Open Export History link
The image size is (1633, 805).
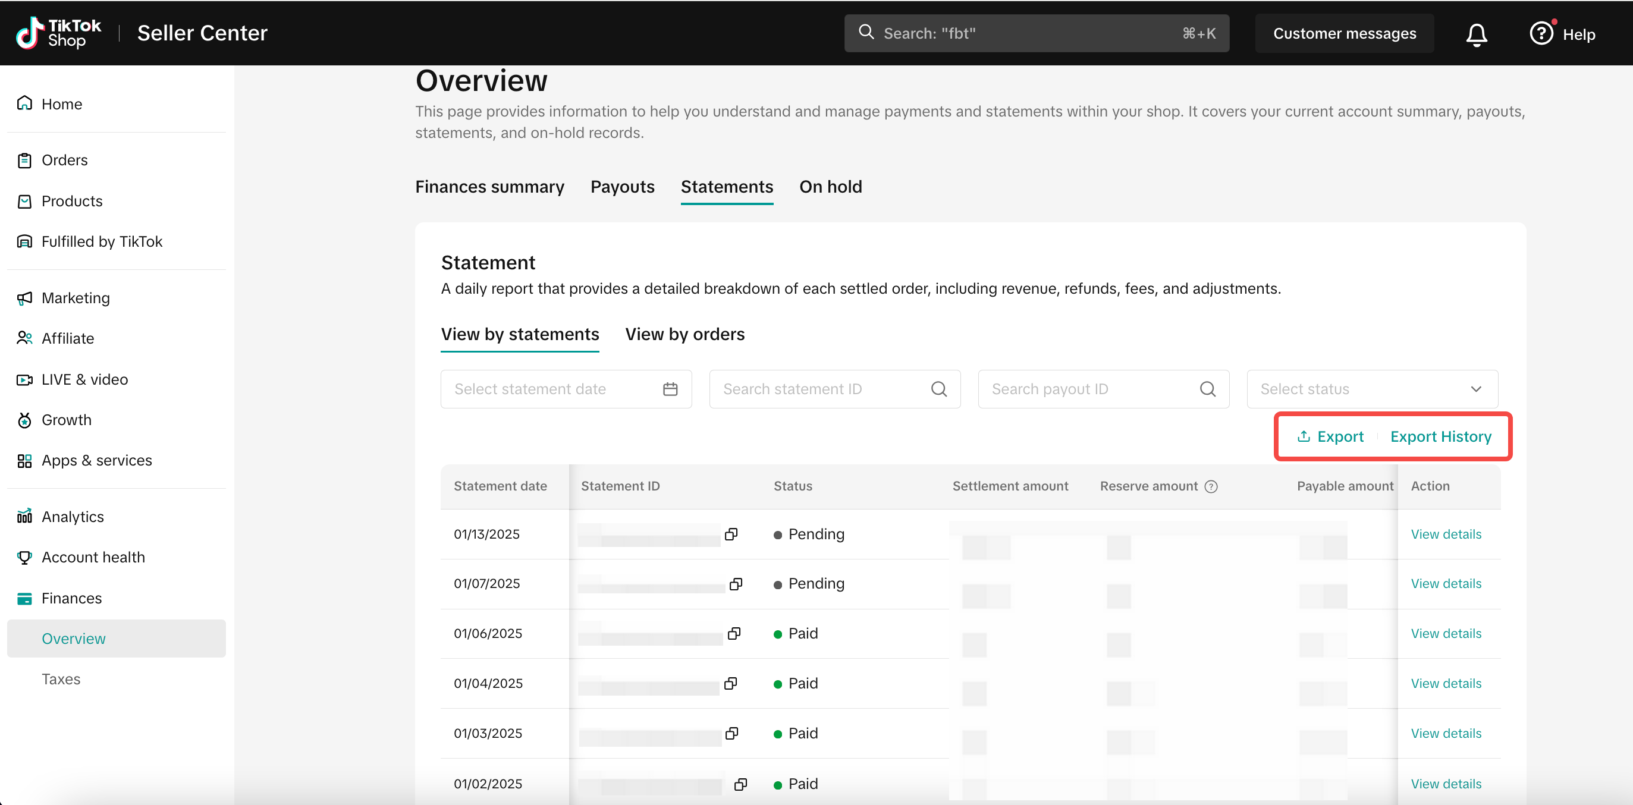click(1440, 436)
